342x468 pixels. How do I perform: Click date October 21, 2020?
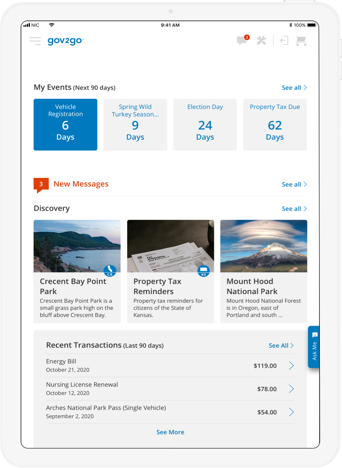click(x=68, y=370)
